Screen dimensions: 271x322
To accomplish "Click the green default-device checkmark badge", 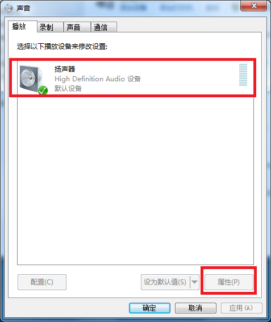I will coord(43,90).
